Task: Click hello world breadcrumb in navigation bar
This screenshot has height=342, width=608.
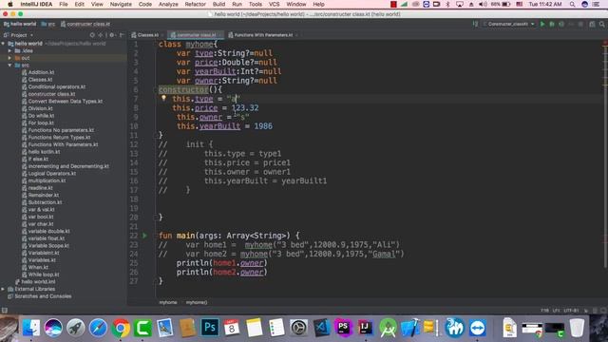Action: pyautogui.click(x=20, y=24)
